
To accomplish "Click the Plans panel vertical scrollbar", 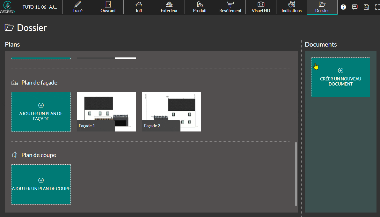I will click(x=296, y=174).
